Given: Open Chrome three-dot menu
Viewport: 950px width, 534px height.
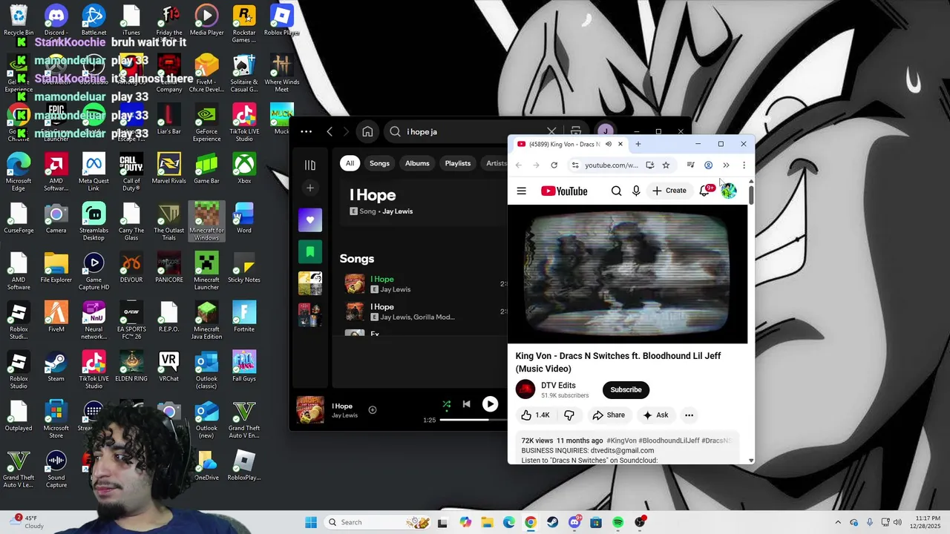Looking at the screenshot, I should (x=744, y=165).
